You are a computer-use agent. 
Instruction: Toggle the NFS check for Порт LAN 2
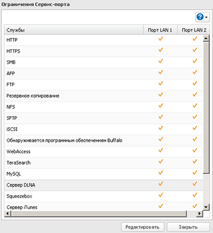(195, 106)
